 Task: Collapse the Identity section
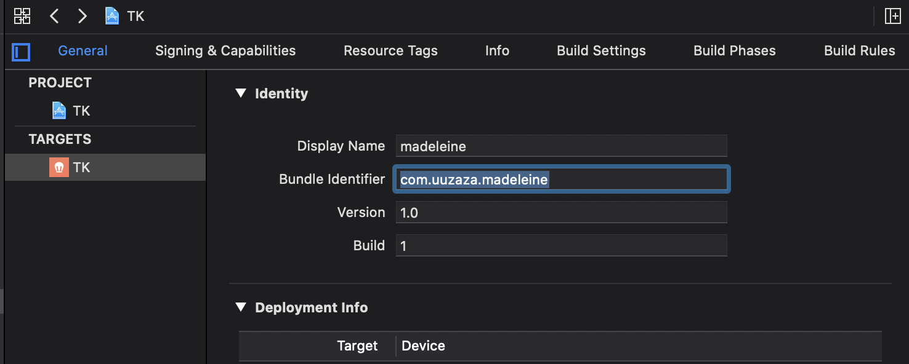(240, 93)
